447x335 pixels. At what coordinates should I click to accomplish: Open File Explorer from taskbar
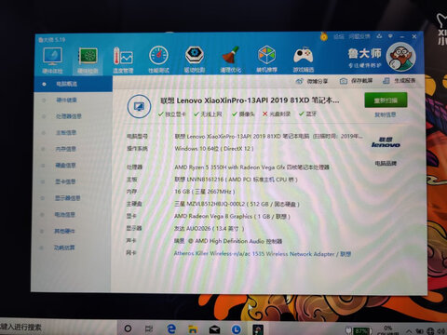coord(193,328)
